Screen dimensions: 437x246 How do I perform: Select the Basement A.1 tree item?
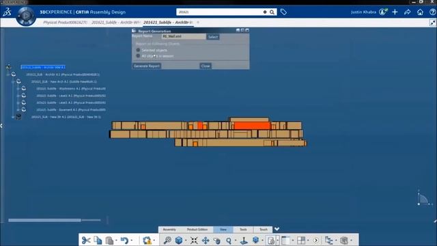(x=71, y=110)
